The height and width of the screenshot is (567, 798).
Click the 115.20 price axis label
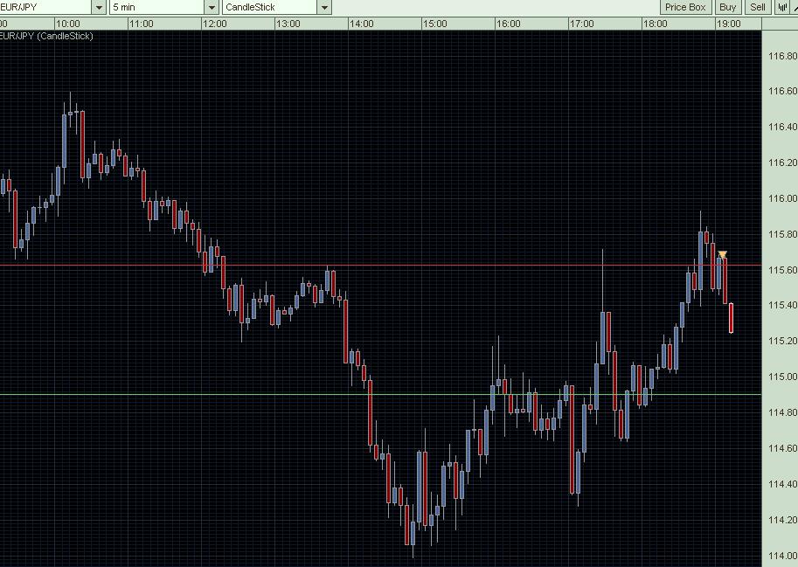coord(782,341)
